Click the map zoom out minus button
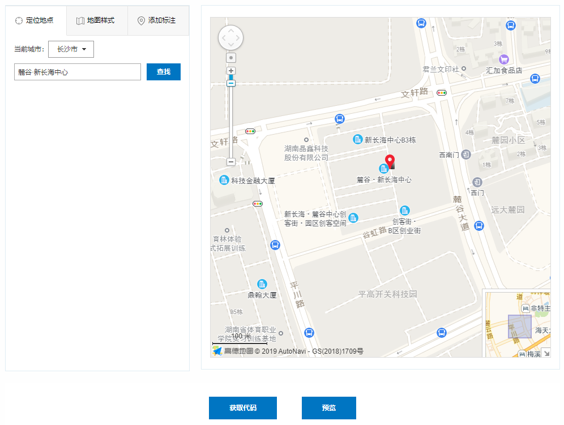Viewport: 564px width, 425px height. 231,162
